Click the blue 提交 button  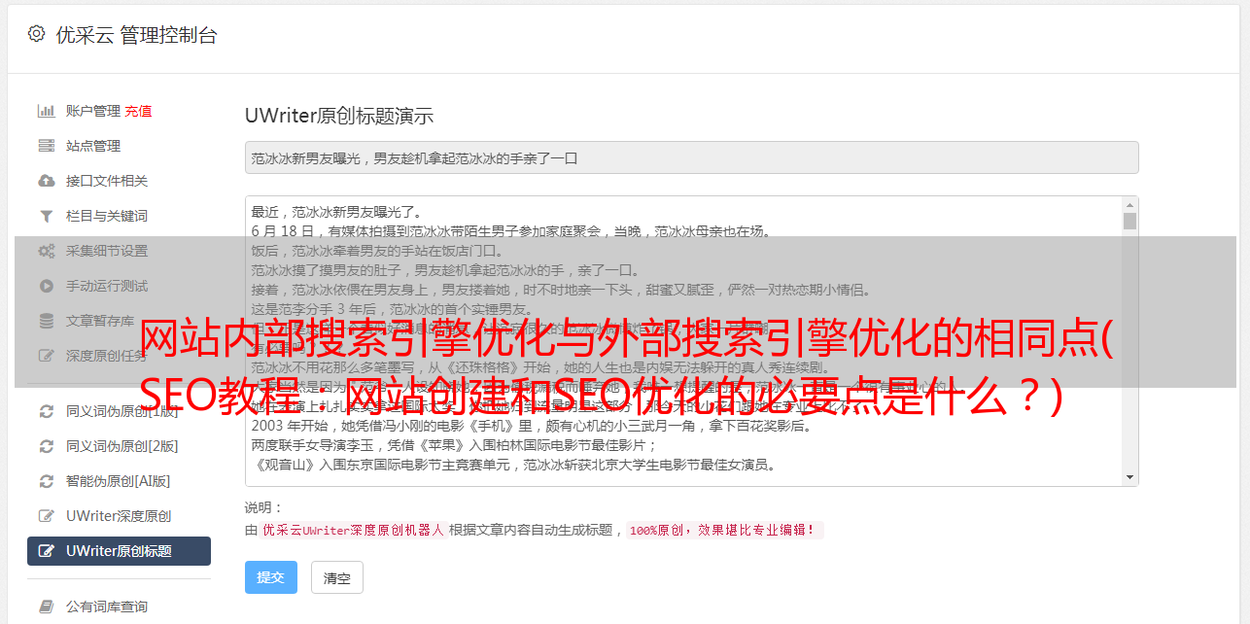(x=270, y=577)
